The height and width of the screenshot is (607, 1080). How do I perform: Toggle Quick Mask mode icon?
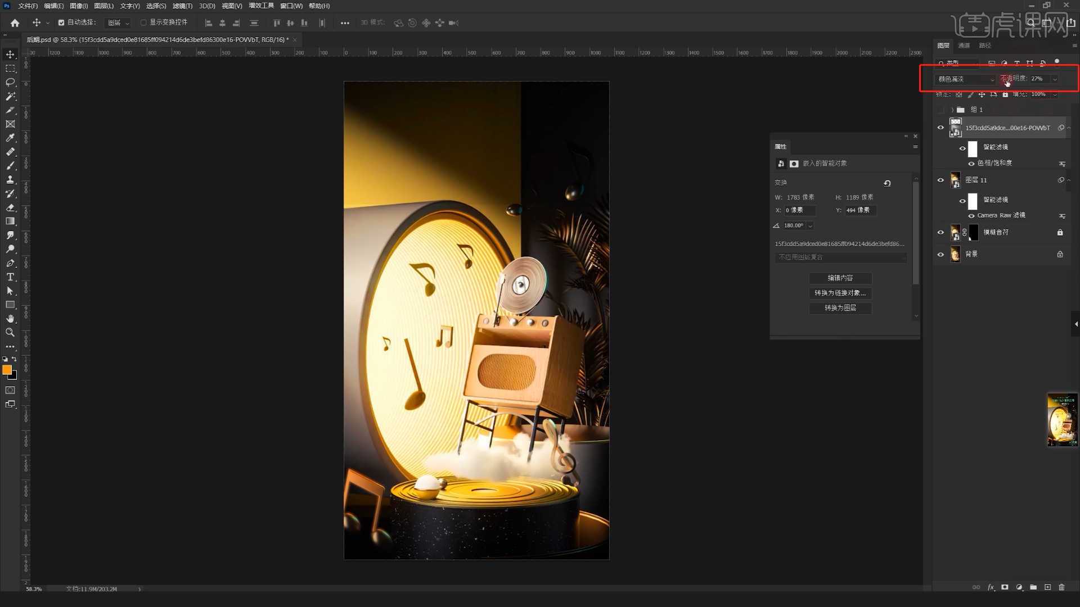coord(10,390)
